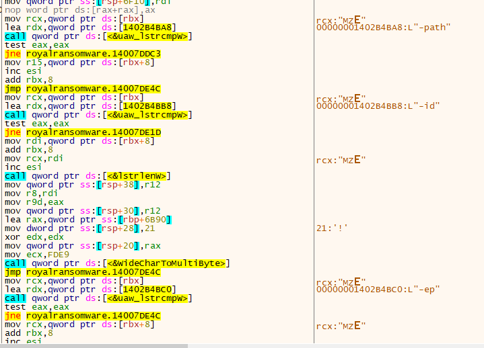Select the mov rcx,rdi instruction
The image size is (484, 348).
click(34, 159)
